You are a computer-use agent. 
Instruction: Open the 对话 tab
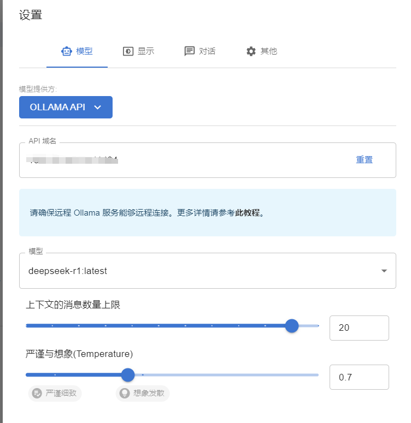[199, 51]
